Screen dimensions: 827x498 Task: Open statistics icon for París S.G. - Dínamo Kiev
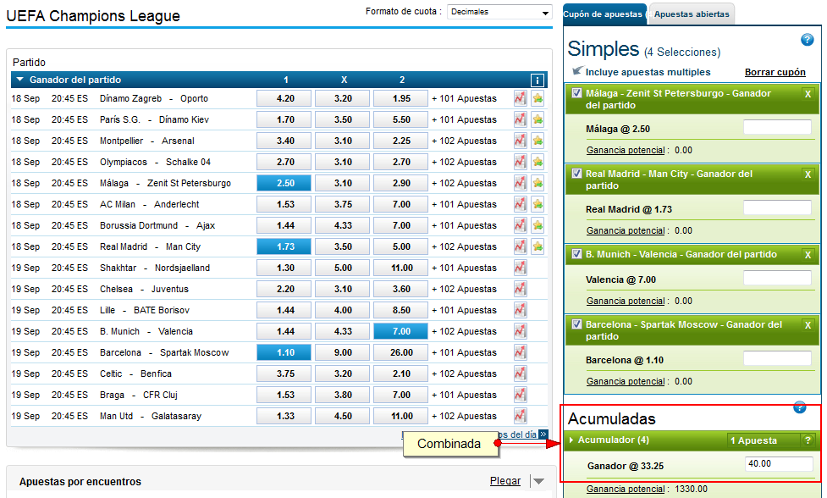[x=520, y=119]
